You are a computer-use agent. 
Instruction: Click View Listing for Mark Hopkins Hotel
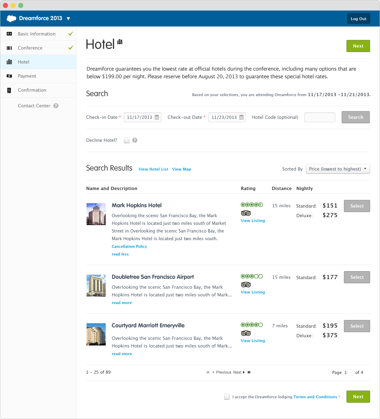tap(253, 221)
